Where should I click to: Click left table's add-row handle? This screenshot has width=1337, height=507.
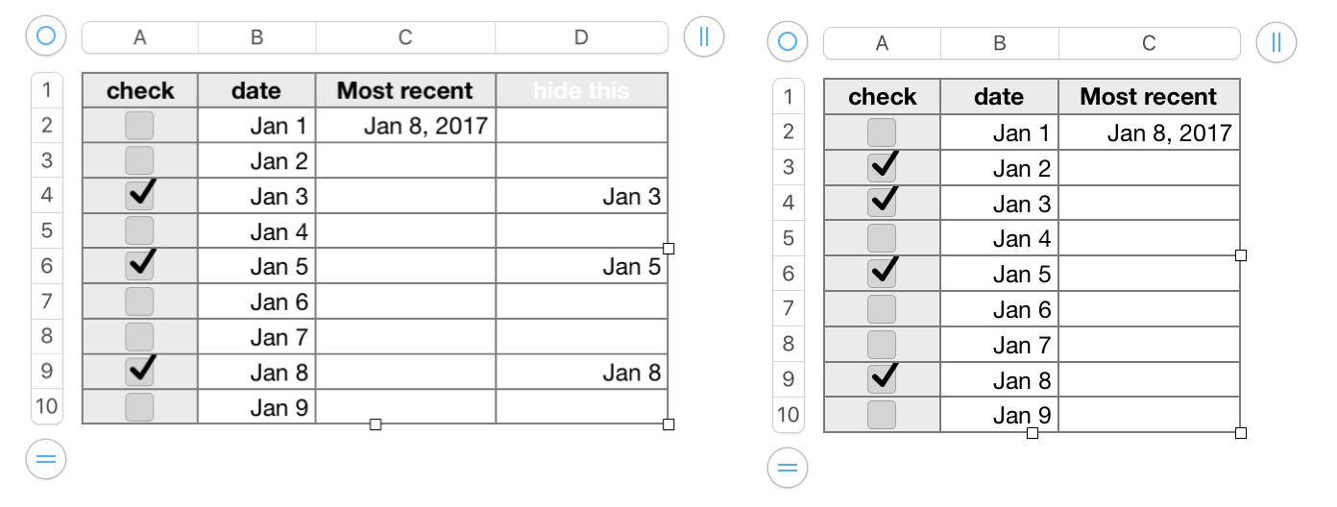point(45,459)
